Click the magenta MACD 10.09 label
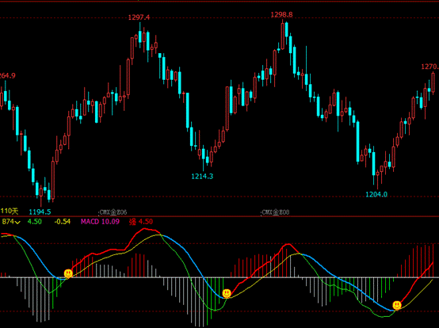 (x=100, y=222)
